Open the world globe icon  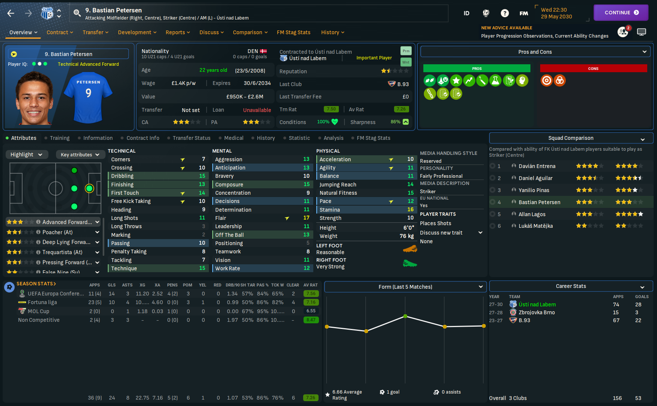point(486,14)
